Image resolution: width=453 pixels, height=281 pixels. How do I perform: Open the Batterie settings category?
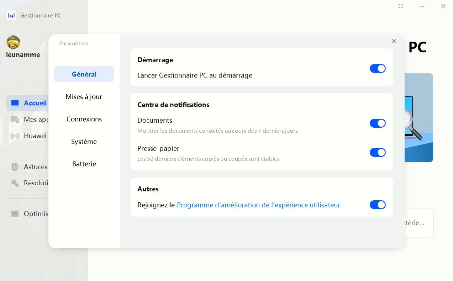pyautogui.click(x=84, y=164)
